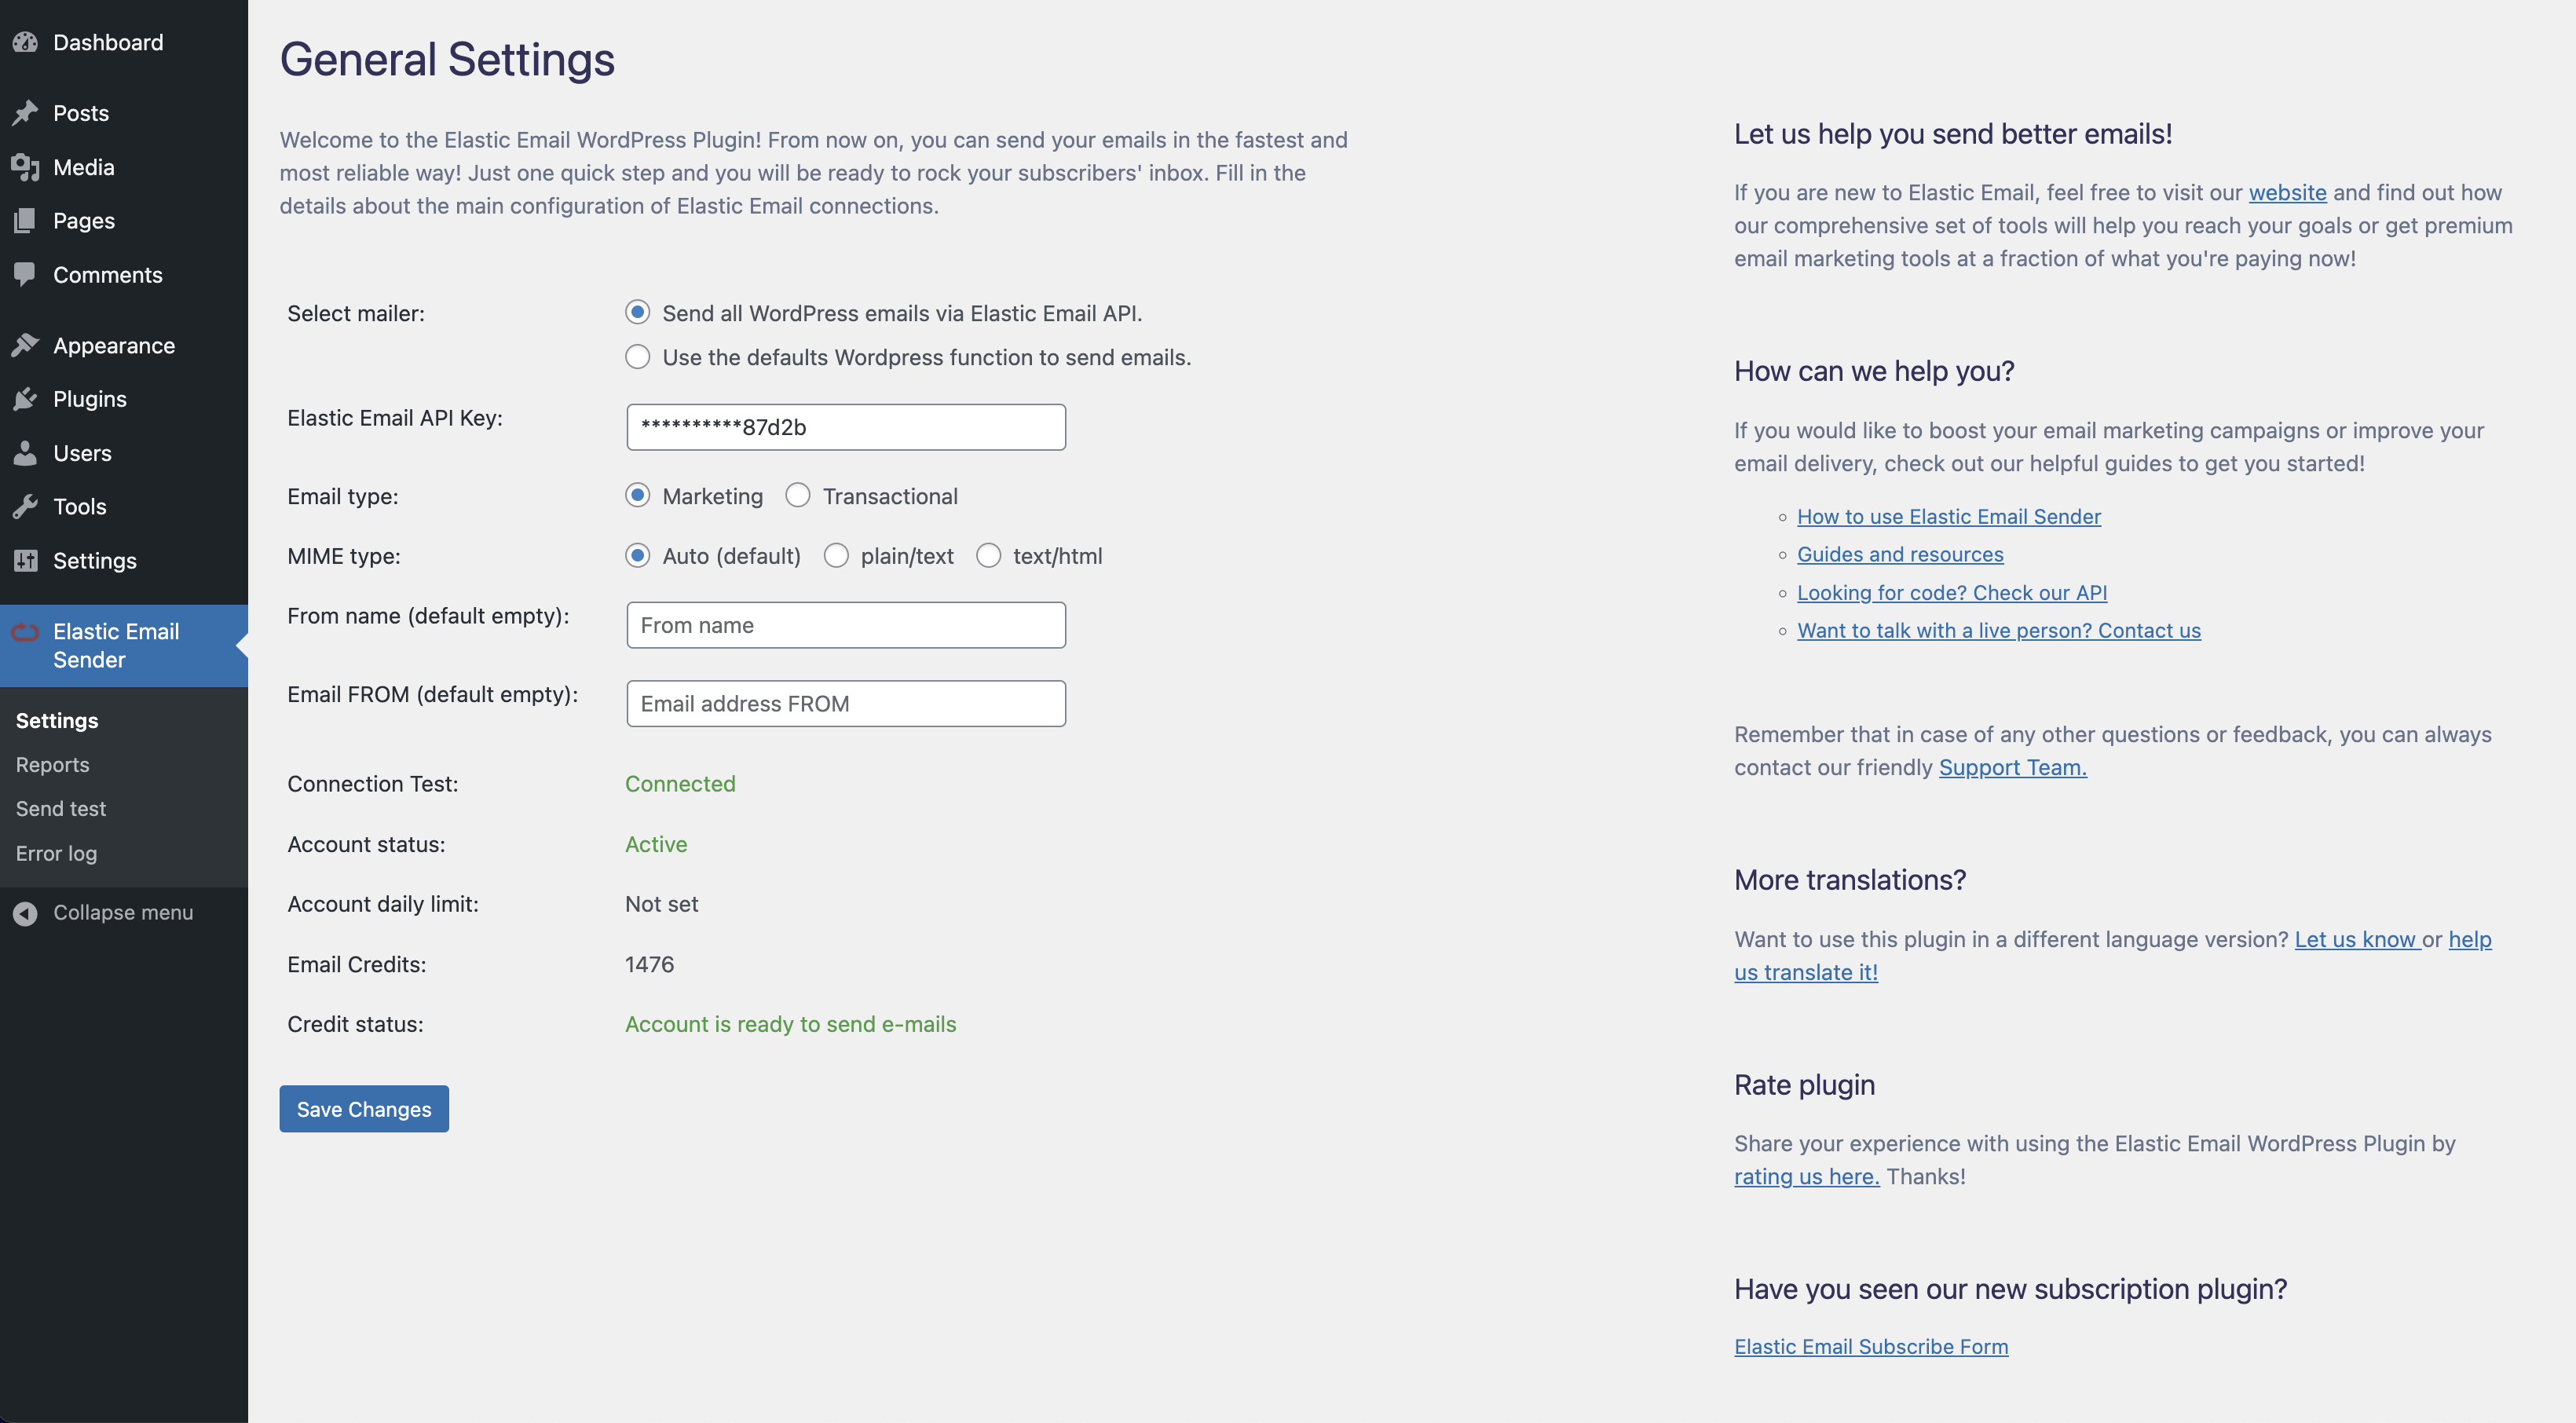Navigate to Error log section

click(56, 854)
